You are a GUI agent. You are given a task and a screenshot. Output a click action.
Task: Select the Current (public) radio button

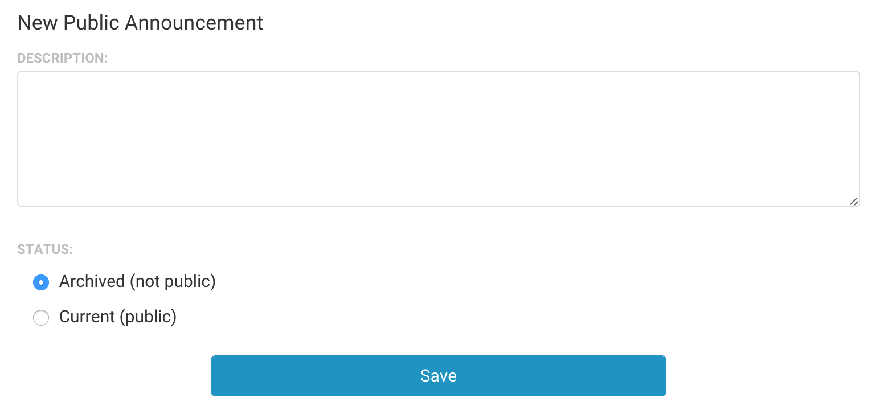[41, 318]
